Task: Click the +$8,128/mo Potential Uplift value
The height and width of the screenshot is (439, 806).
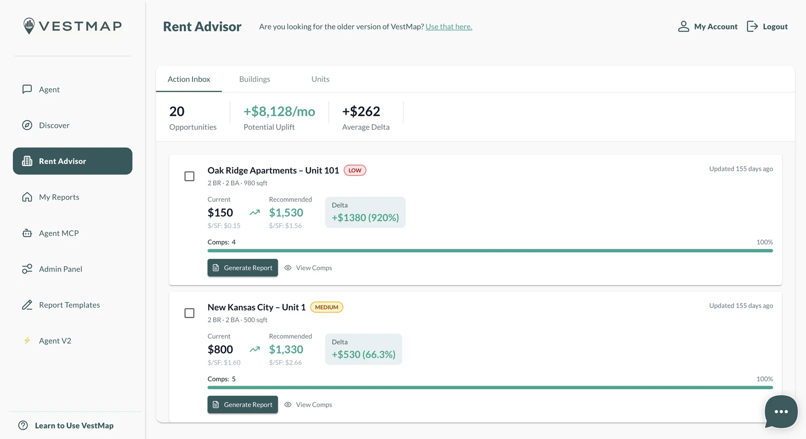Action: tap(280, 111)
